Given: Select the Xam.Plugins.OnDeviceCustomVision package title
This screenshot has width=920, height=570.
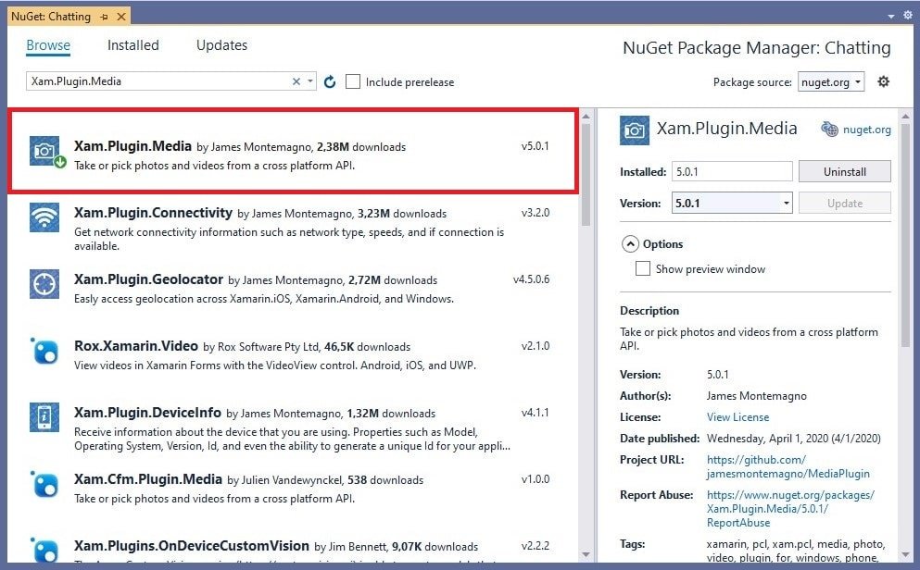Looking at the screenshot, I should 191,546.
